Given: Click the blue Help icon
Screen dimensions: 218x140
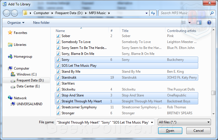Looking at the screenshot, I should 209,23.
